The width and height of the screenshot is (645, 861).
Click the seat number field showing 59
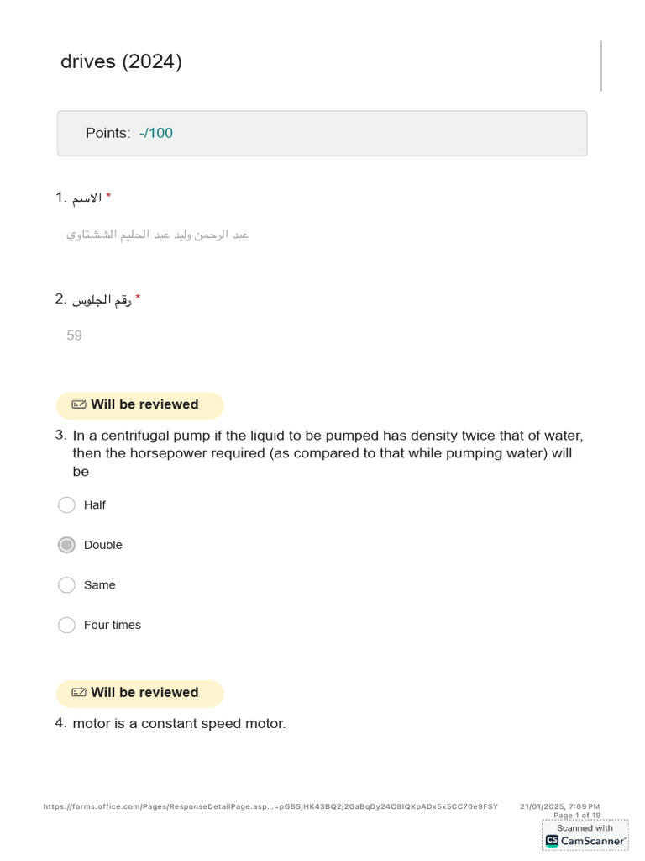[x=74, y=335]
